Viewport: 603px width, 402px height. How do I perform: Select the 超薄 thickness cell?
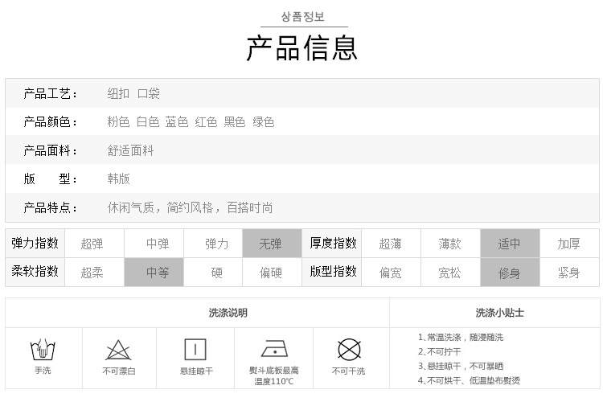pyautogui.click(x=391, y=244)
